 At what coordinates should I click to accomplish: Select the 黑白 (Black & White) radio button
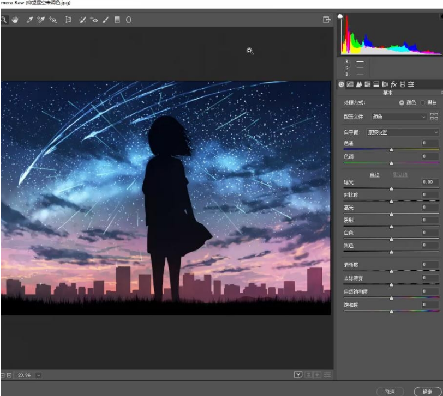(423, 102)
